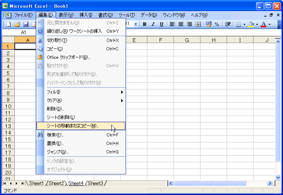Screen dimensions: 283x195
Task: Open the 挿入(I) menu
Action: pos(86,15)
